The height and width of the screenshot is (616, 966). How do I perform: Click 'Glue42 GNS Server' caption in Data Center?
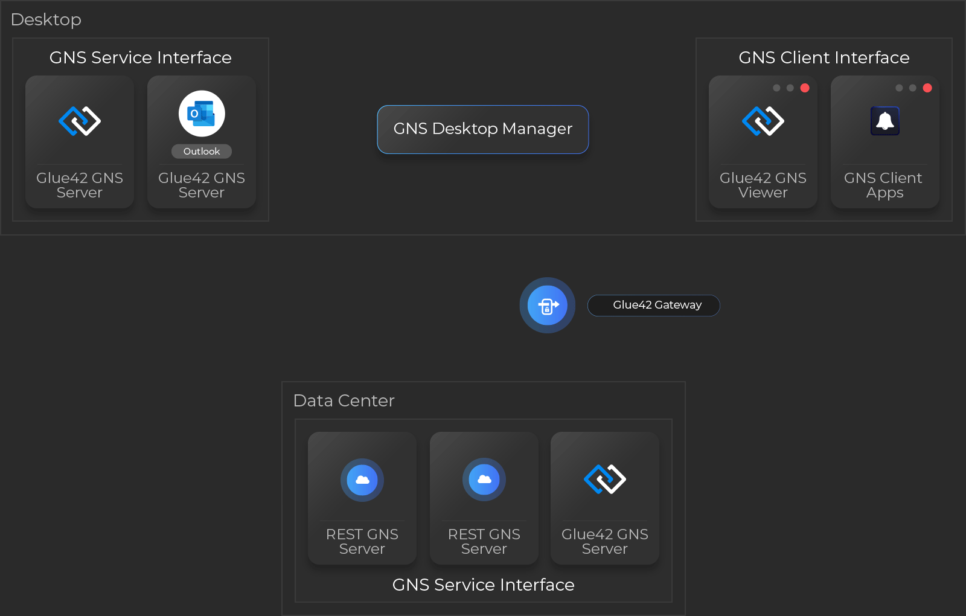click(605, 542)
